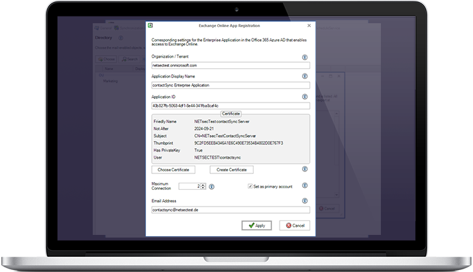Apply the app registration settings
This screenshot has width=473, height=272.
pyautogui.click(x=256, y=226)
